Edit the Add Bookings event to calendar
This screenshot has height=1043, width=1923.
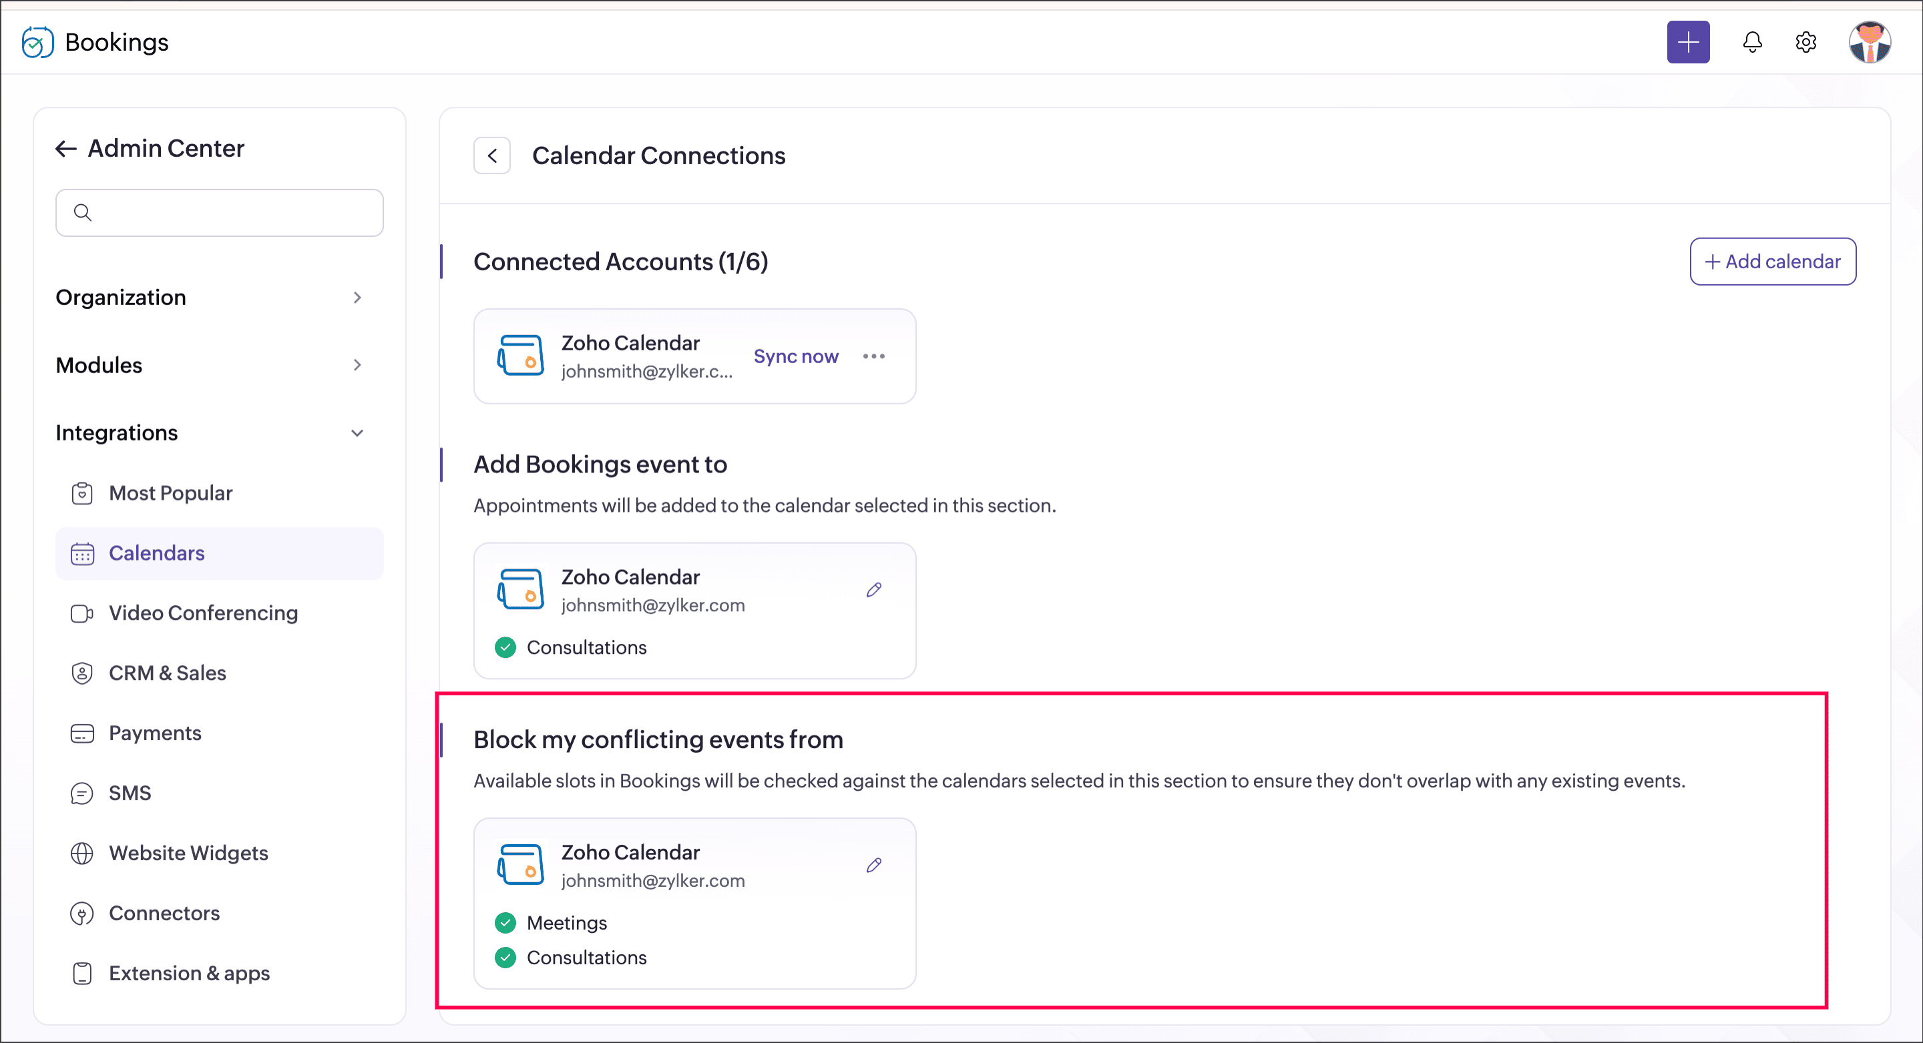874,590
